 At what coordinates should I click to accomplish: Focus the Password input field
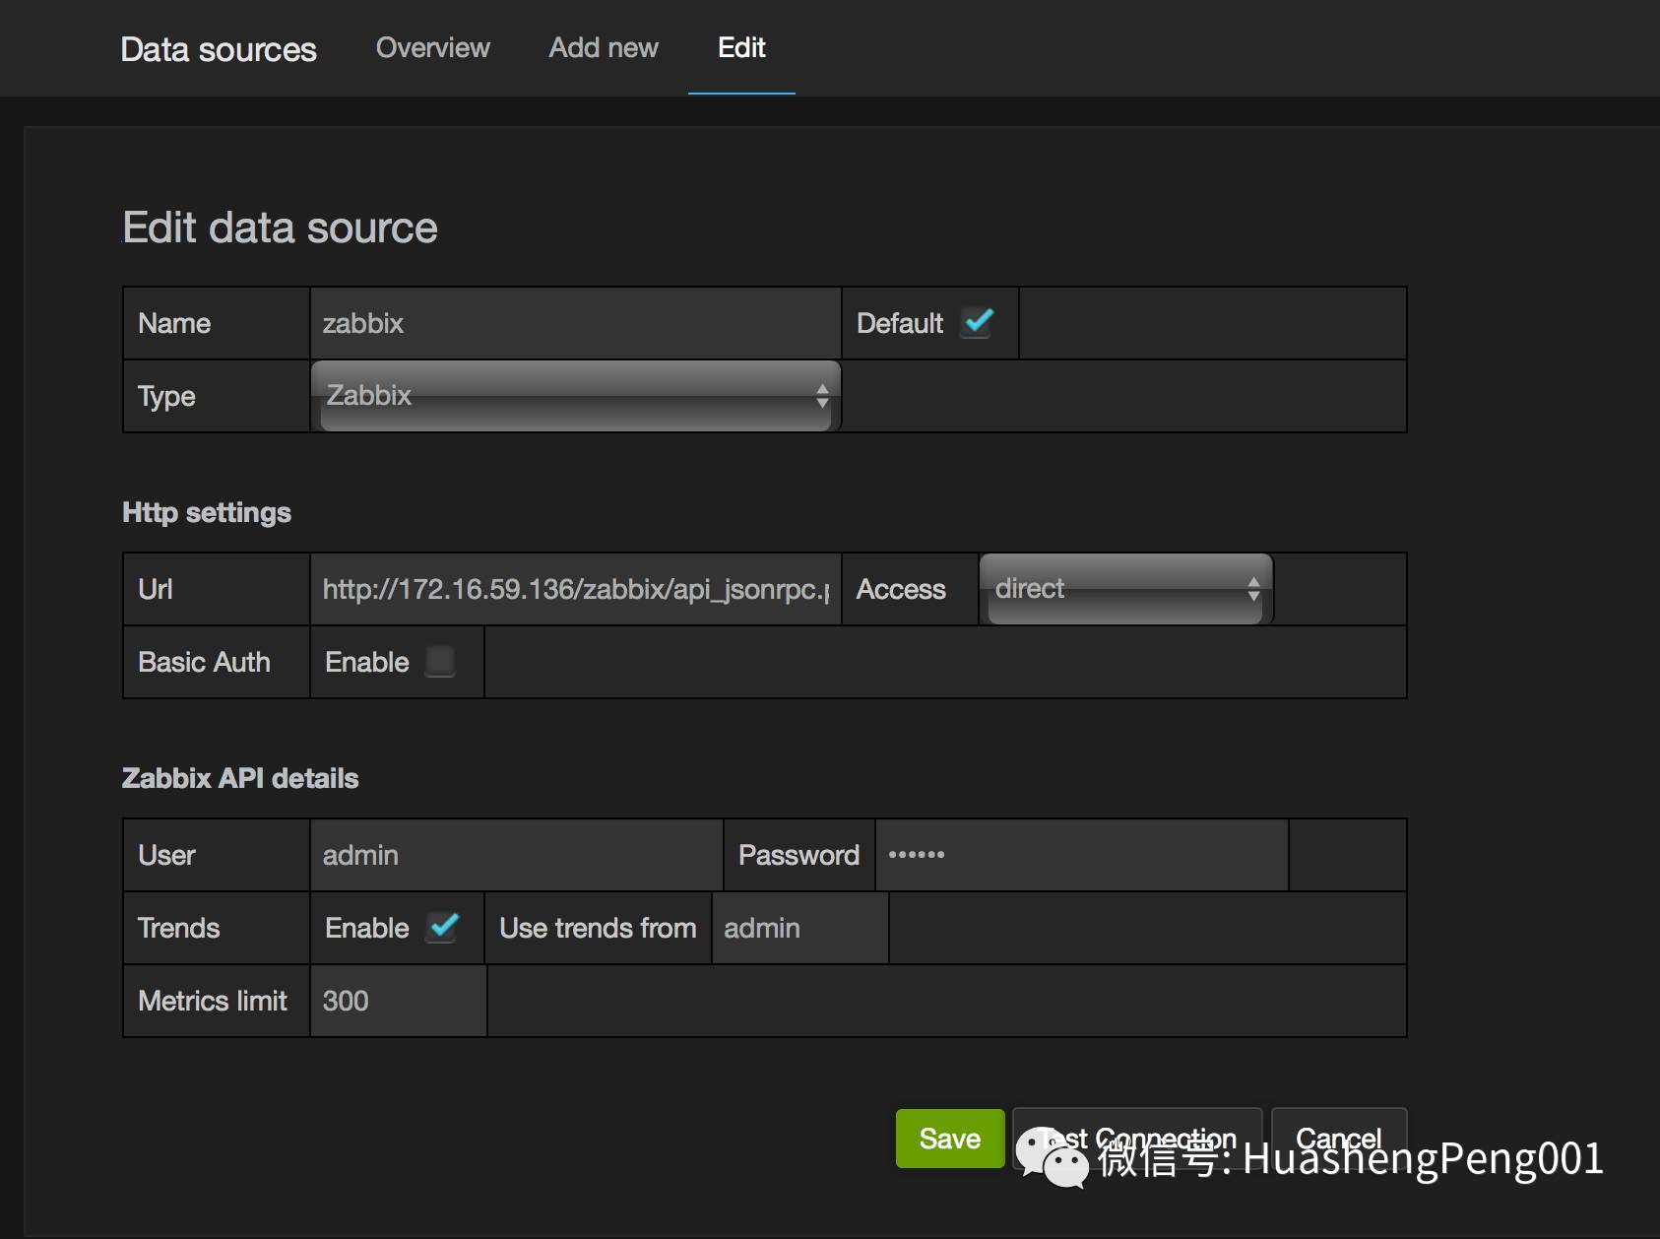click(x=1081, y=855)
